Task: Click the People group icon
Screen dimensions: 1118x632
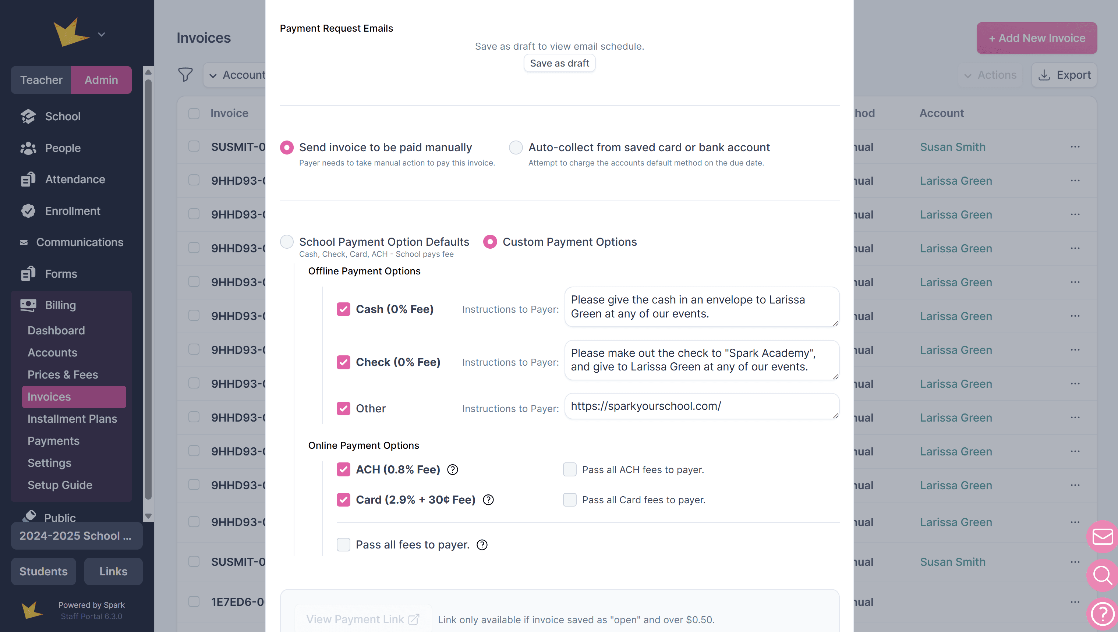Action: [x=28, y=148]
